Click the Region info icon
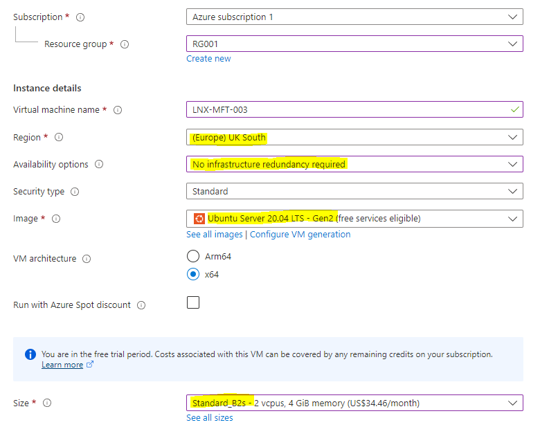540x436 pixels. click(59, 138)
